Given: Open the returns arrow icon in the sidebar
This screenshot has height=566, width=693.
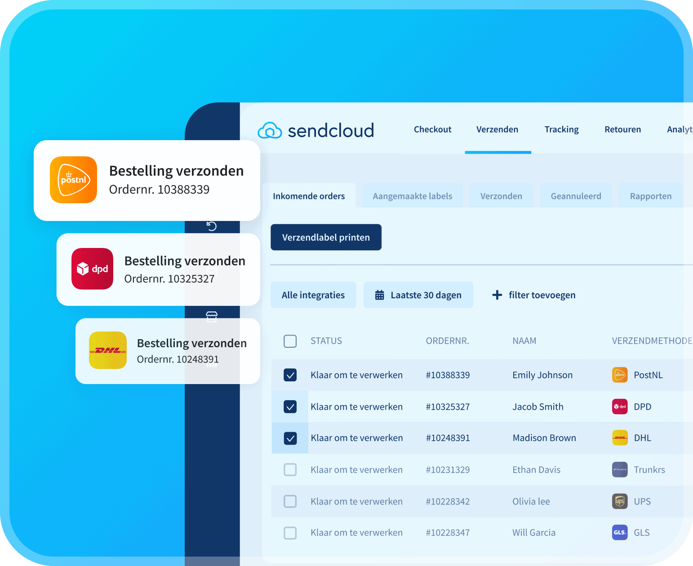Looking at the screenshot, I should click(212, 226).
